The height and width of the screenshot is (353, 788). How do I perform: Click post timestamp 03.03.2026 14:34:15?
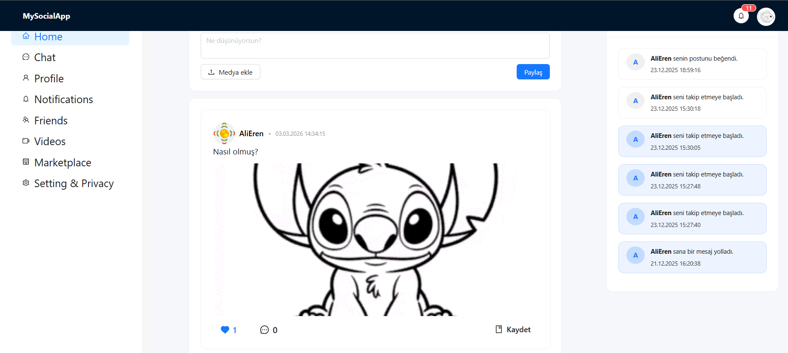[x=300, y=134]
